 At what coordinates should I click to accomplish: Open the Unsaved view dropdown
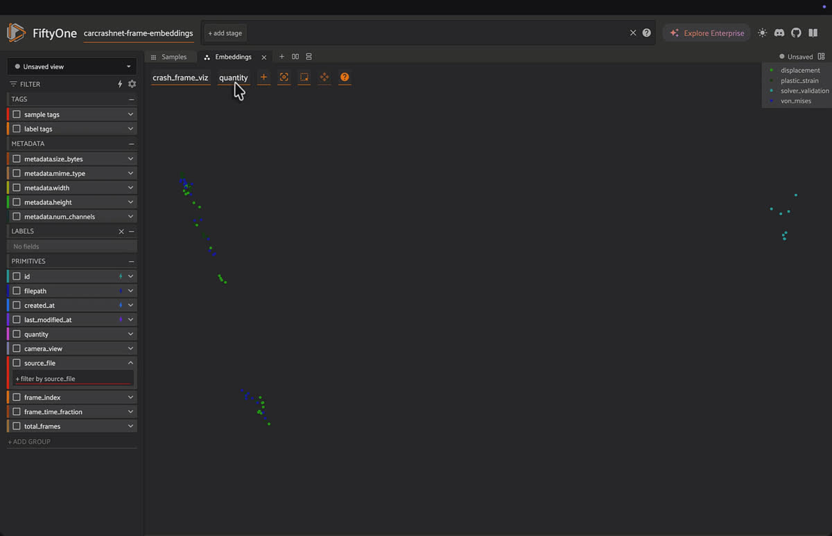point(72,66)
